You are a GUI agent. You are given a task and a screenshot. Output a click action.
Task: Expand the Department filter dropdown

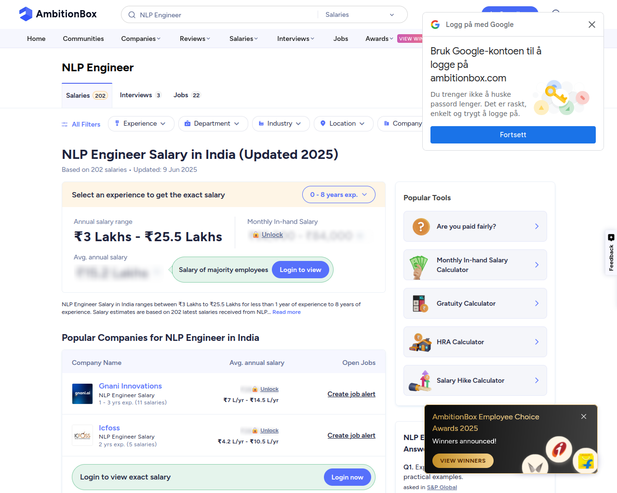pos(213,124)
